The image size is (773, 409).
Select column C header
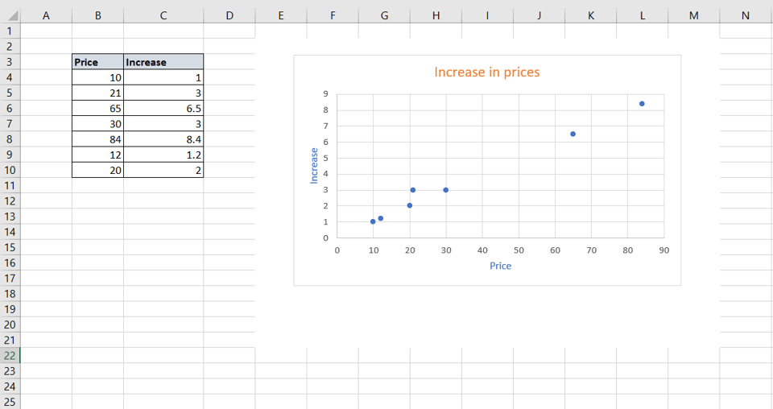pyautogui.click(x=163, y=16)
